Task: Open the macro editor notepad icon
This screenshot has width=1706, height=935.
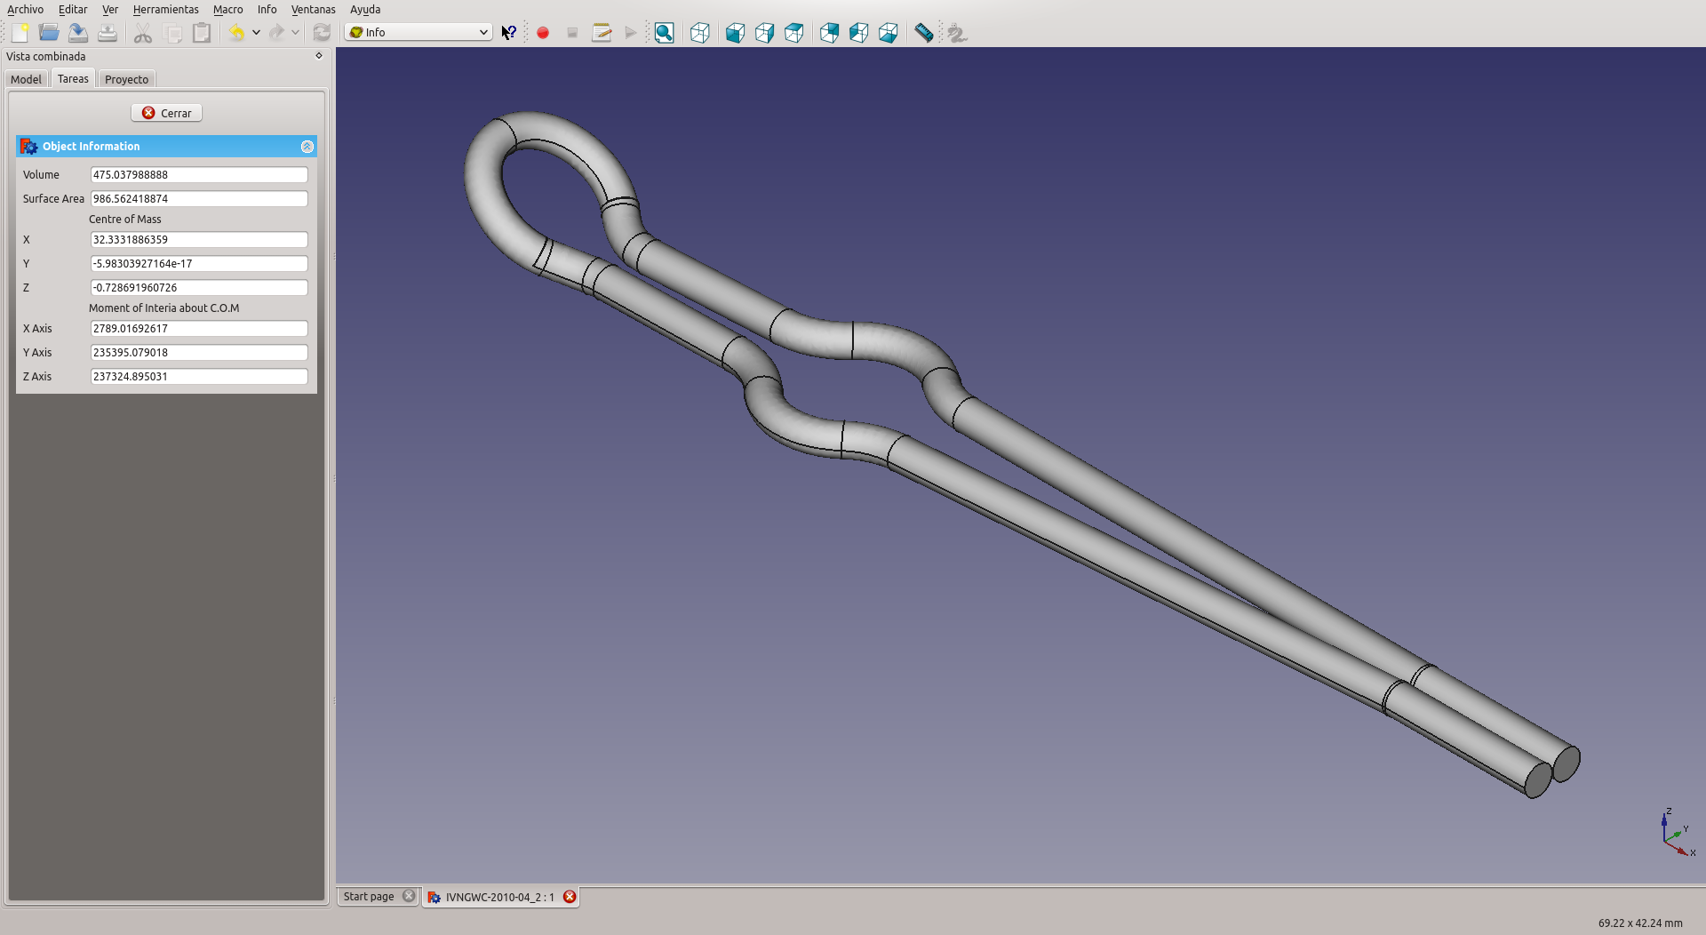Action: pos(602,33)
